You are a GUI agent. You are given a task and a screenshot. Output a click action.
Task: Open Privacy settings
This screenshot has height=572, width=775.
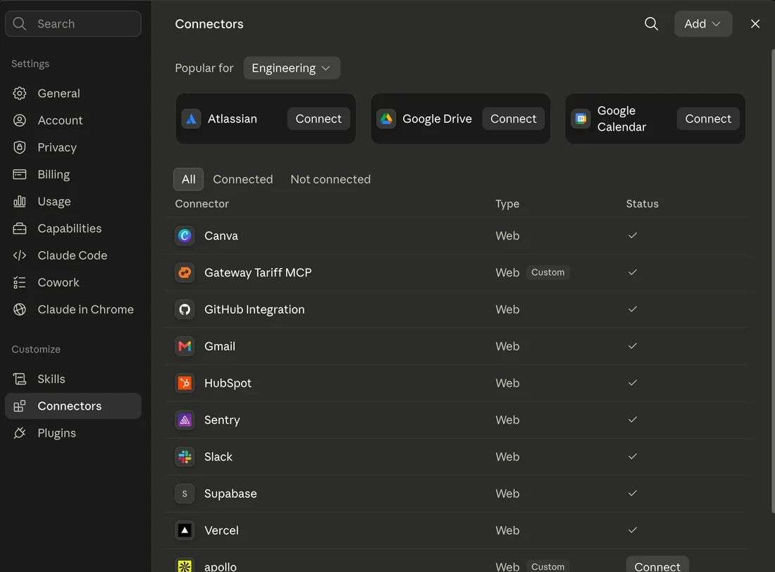pyautogui.click(x=73, y=147)
